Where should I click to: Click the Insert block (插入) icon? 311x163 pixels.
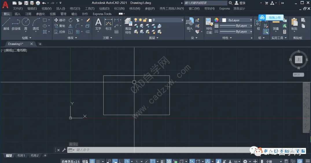tap(189, 24)
